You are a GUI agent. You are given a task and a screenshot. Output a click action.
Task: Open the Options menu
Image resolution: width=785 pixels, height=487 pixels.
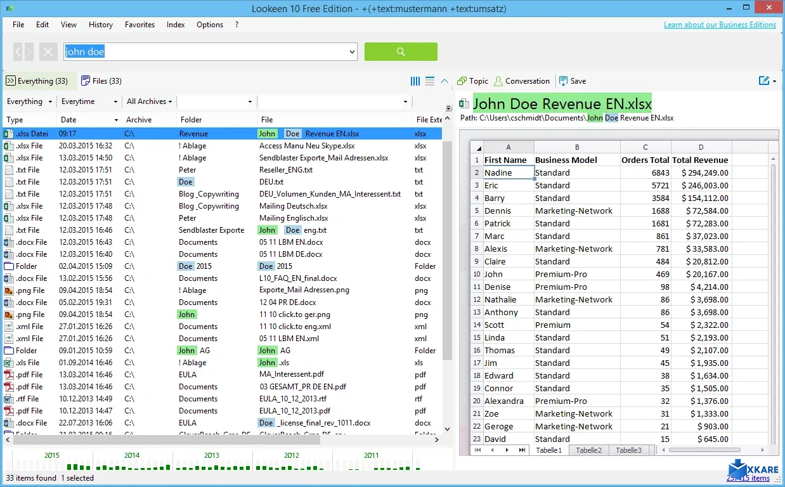(x=210, y=25)
